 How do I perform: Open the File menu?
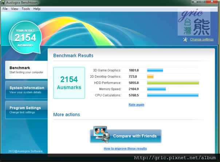click(x=5, y=9)
